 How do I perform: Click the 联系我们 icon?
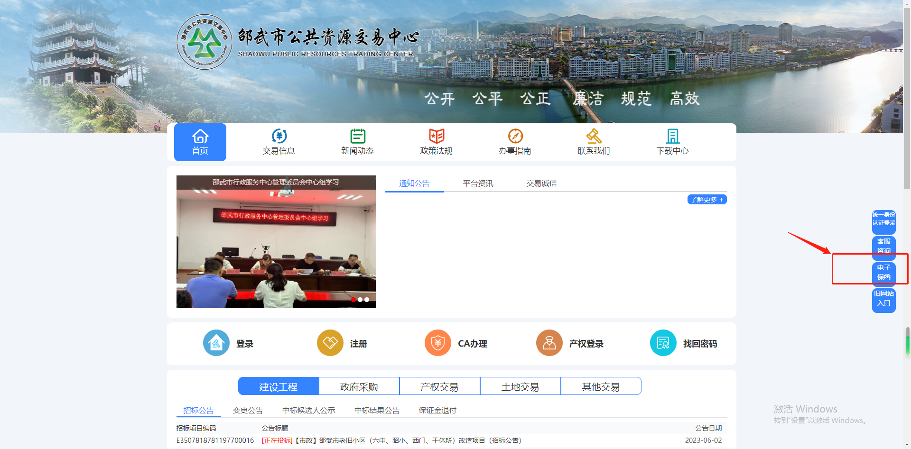594,137
